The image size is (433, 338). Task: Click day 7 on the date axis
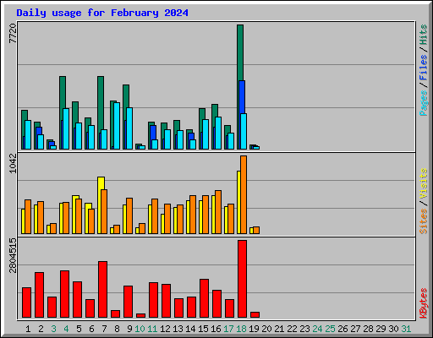[104, 329]
